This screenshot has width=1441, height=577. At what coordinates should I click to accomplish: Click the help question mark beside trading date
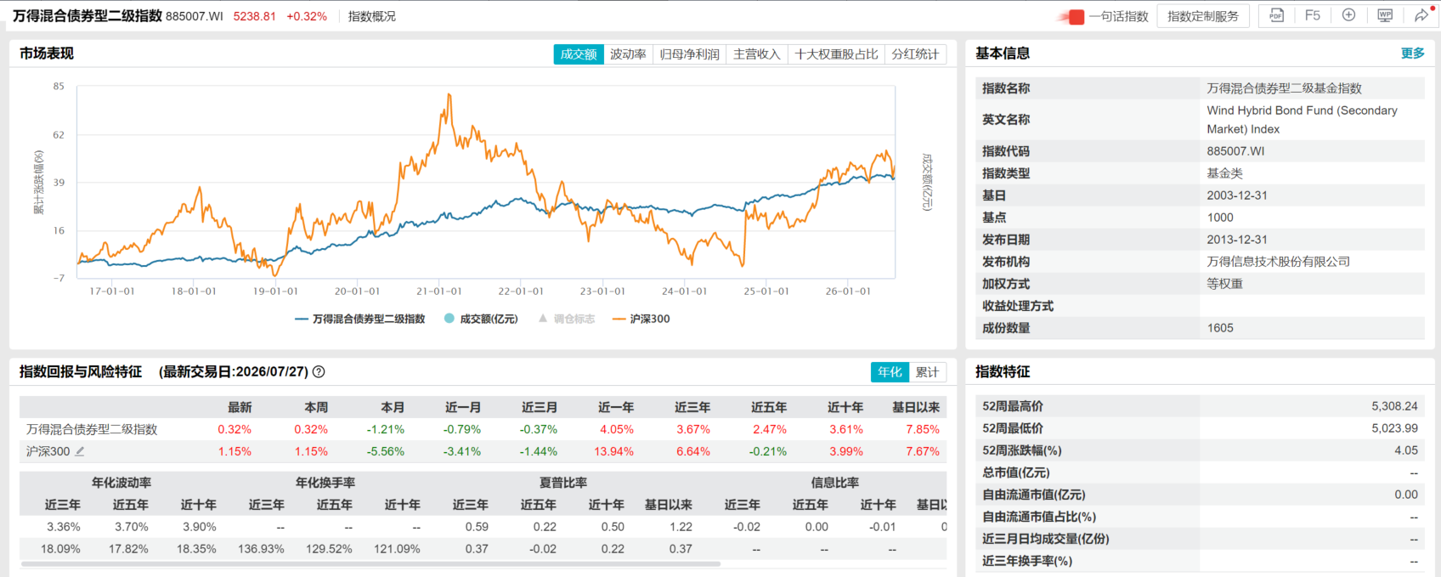[x=319, y=371]
